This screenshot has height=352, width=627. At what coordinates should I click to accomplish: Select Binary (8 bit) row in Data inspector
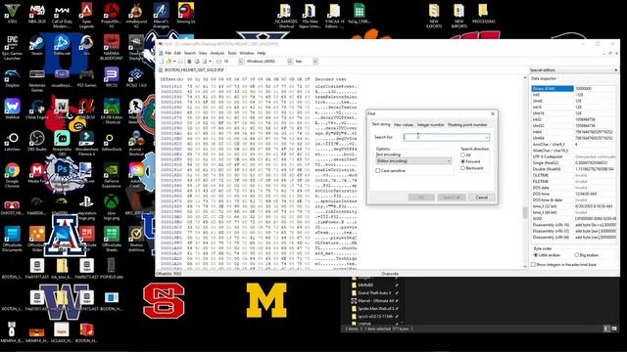click(573, 89)
